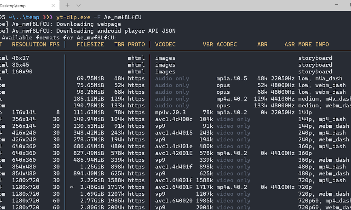
Task: Click the '480p, webm_dash' info text
Action: pos(324,173)
